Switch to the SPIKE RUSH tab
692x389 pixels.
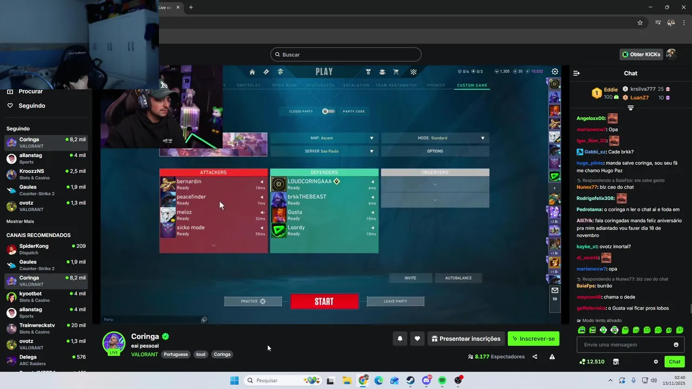[284, 85]
